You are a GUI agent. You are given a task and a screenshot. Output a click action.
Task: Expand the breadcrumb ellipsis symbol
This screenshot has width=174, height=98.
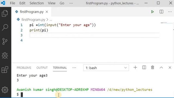51,20
